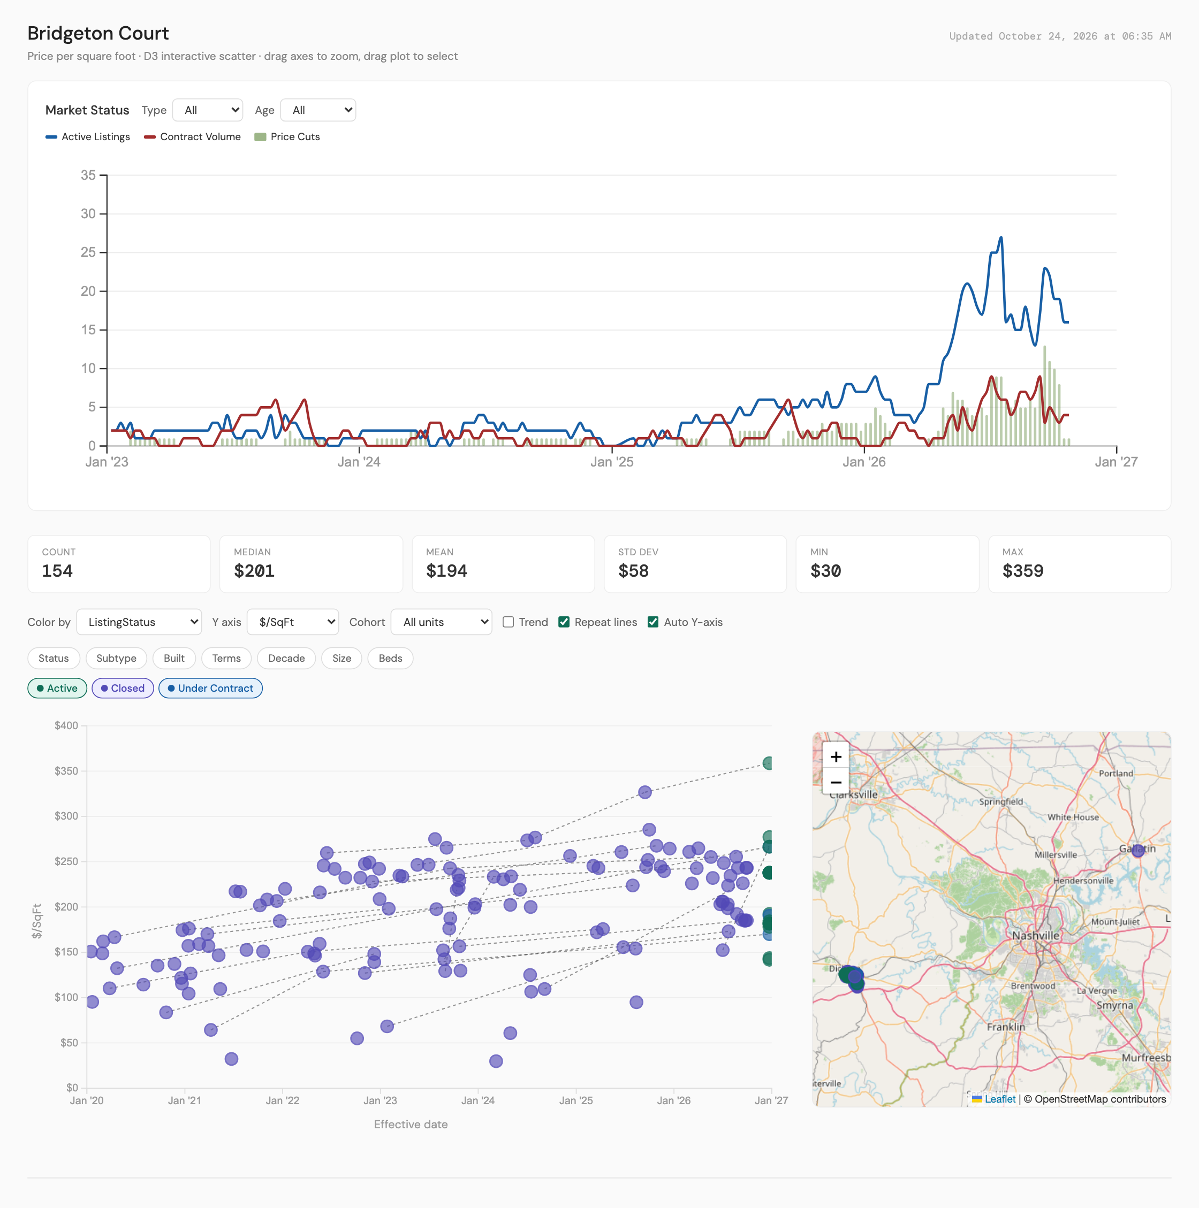Click the MAX $359 stat card

(x=1080, y=564)
